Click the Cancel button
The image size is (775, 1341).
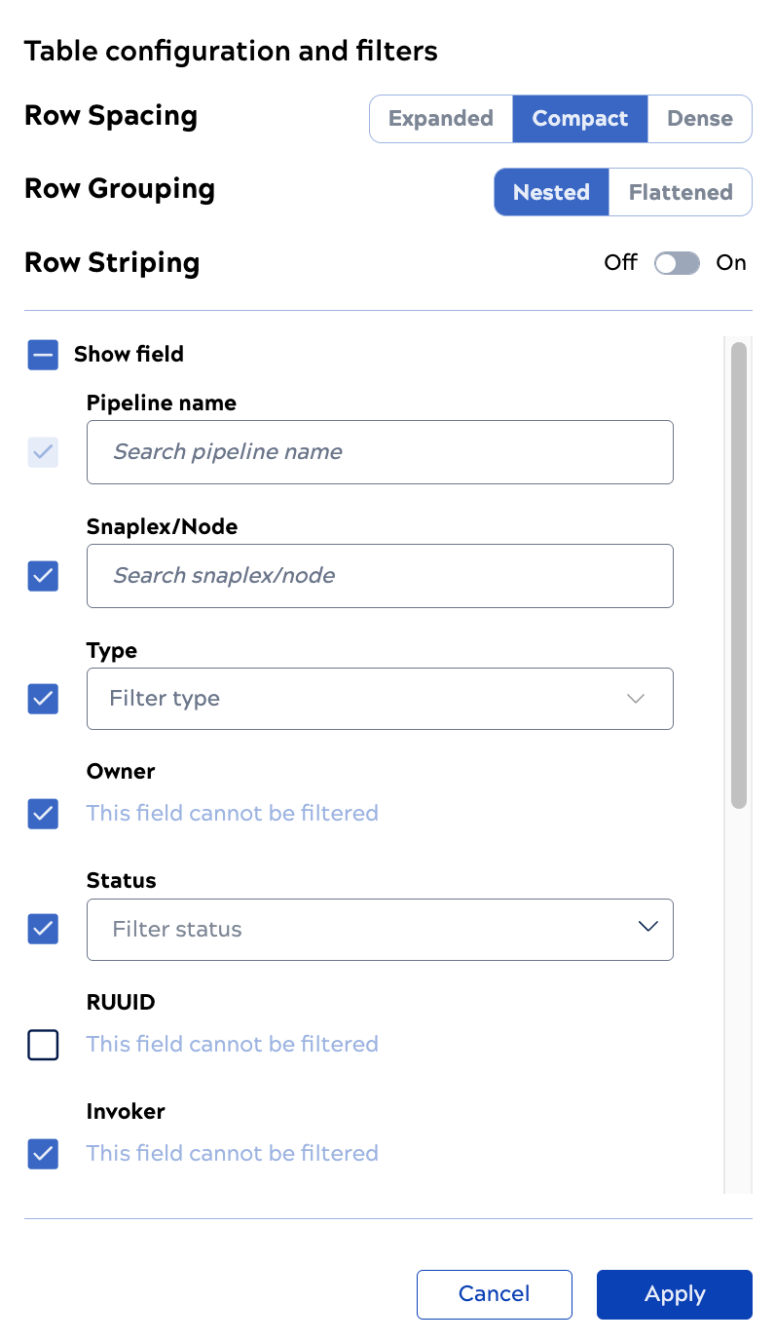pos(494,1294)
